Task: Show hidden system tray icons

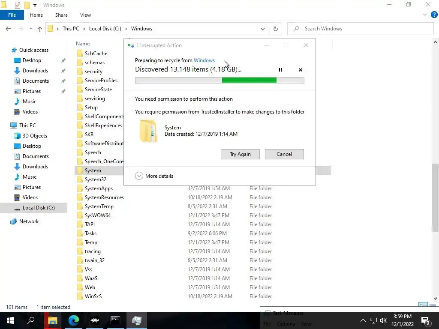Action: [x=363, y=320]
